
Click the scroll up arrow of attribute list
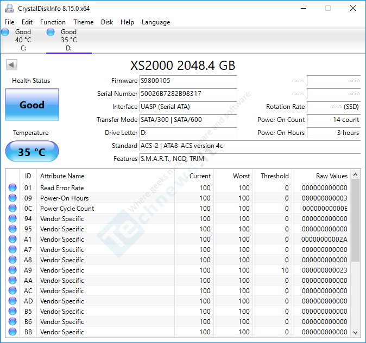click(356, 174)
